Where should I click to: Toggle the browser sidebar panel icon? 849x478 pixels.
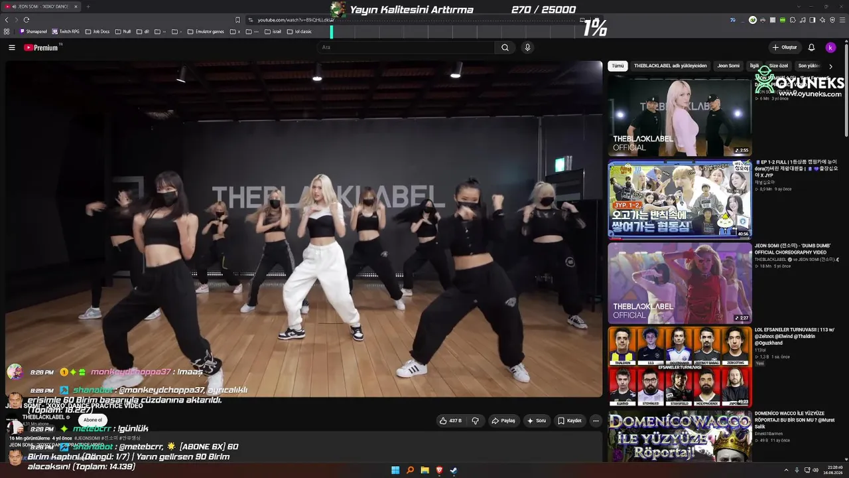(x=813, y=20)
